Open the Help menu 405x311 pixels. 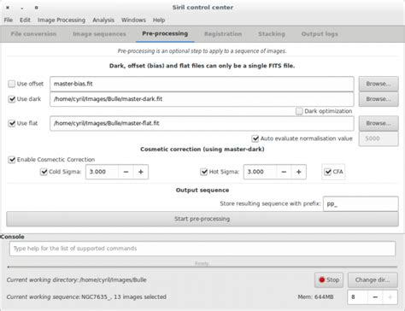click(159, 20)
